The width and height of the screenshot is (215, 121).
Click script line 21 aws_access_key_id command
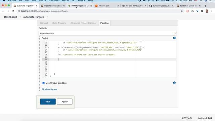tap(100, 43)
